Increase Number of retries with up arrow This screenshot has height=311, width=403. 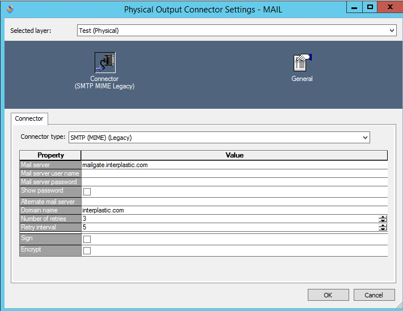383,217
